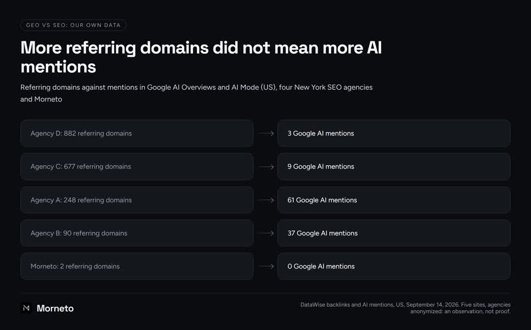The width and height of the screenshot is (531, 330).
Task: Click the Morneto brand name text
Action: pyautogui.click(x=55, y=308)
